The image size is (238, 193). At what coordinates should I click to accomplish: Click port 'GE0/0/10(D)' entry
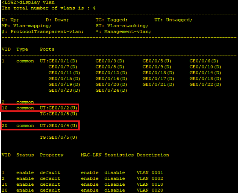point(205,67)
